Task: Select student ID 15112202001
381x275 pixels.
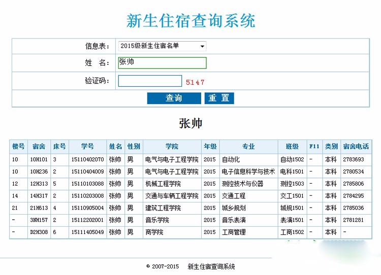Action: [x=87, y=220]
